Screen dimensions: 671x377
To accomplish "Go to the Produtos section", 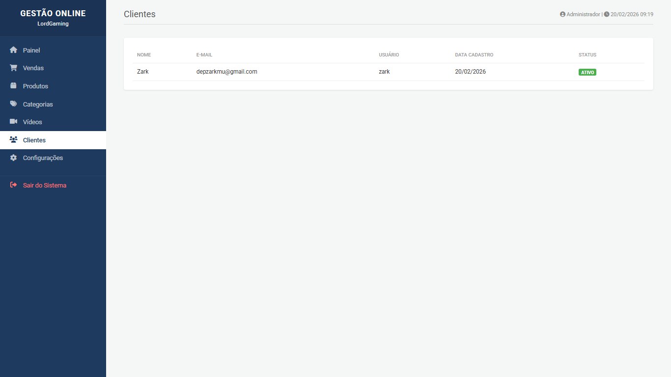I will 35,86.
